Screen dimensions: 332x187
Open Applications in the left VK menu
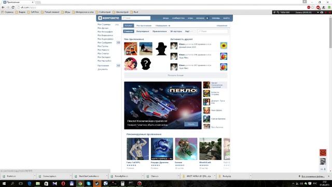[x=103, y=65]
